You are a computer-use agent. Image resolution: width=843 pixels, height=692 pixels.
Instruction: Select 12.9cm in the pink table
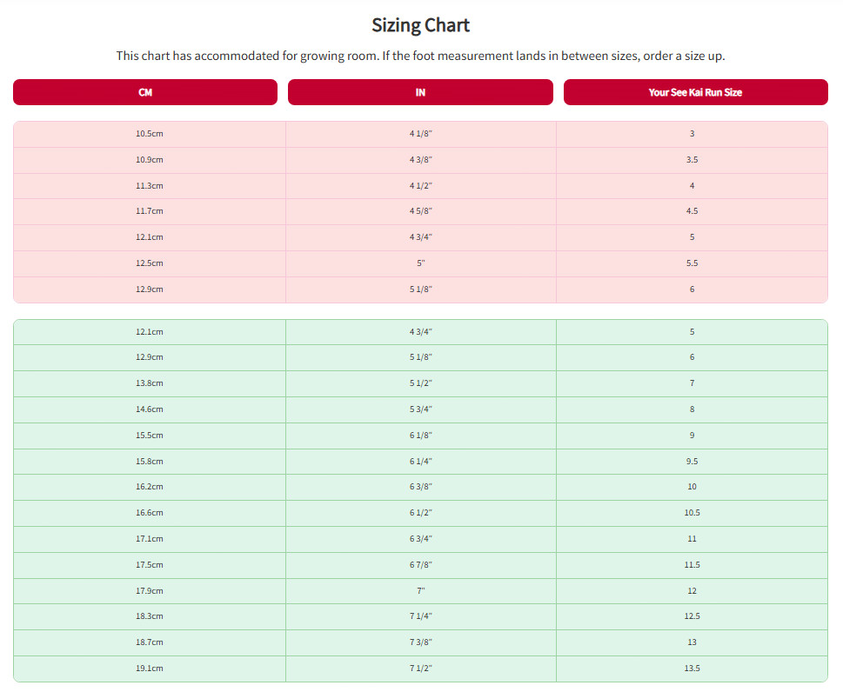tap(150, 289)
